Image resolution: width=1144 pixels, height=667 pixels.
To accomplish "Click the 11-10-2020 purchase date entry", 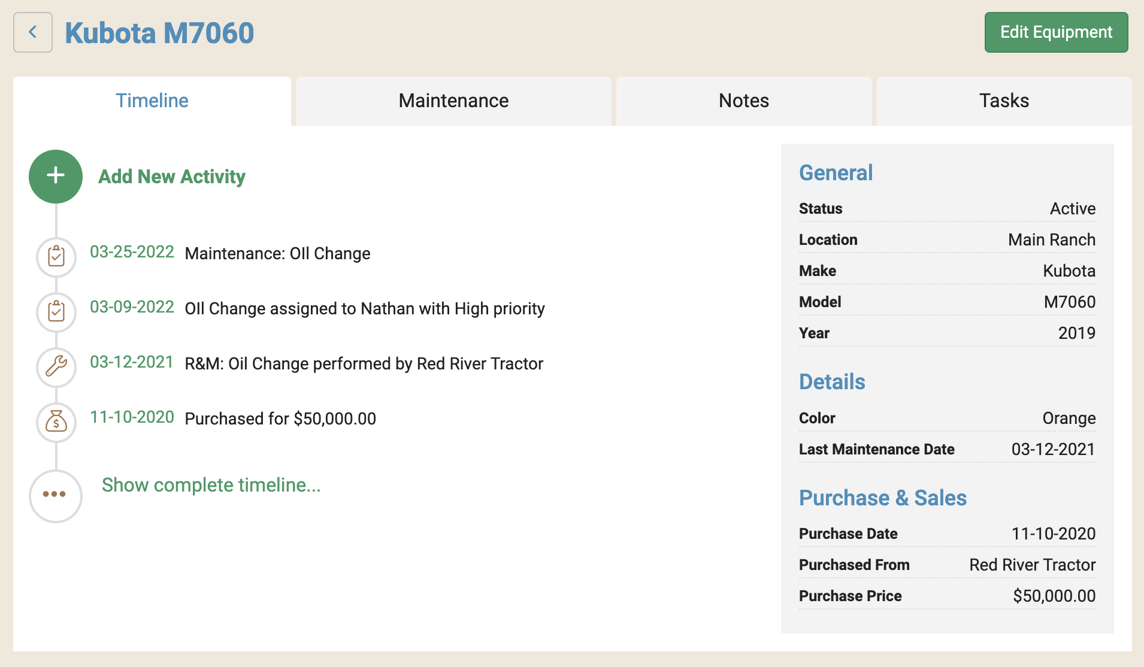I will click(131, 417).
